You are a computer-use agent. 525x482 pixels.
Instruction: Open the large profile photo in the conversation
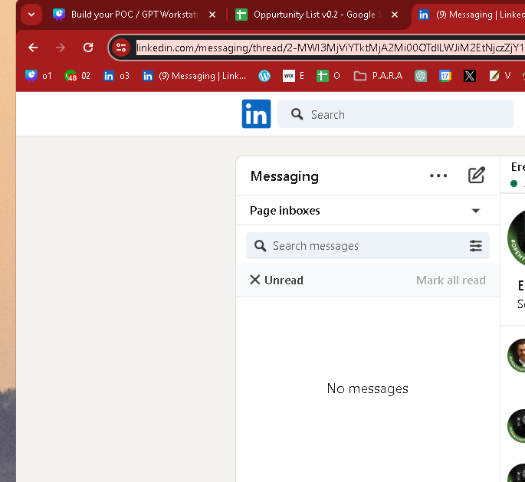[x=516, y=238]
